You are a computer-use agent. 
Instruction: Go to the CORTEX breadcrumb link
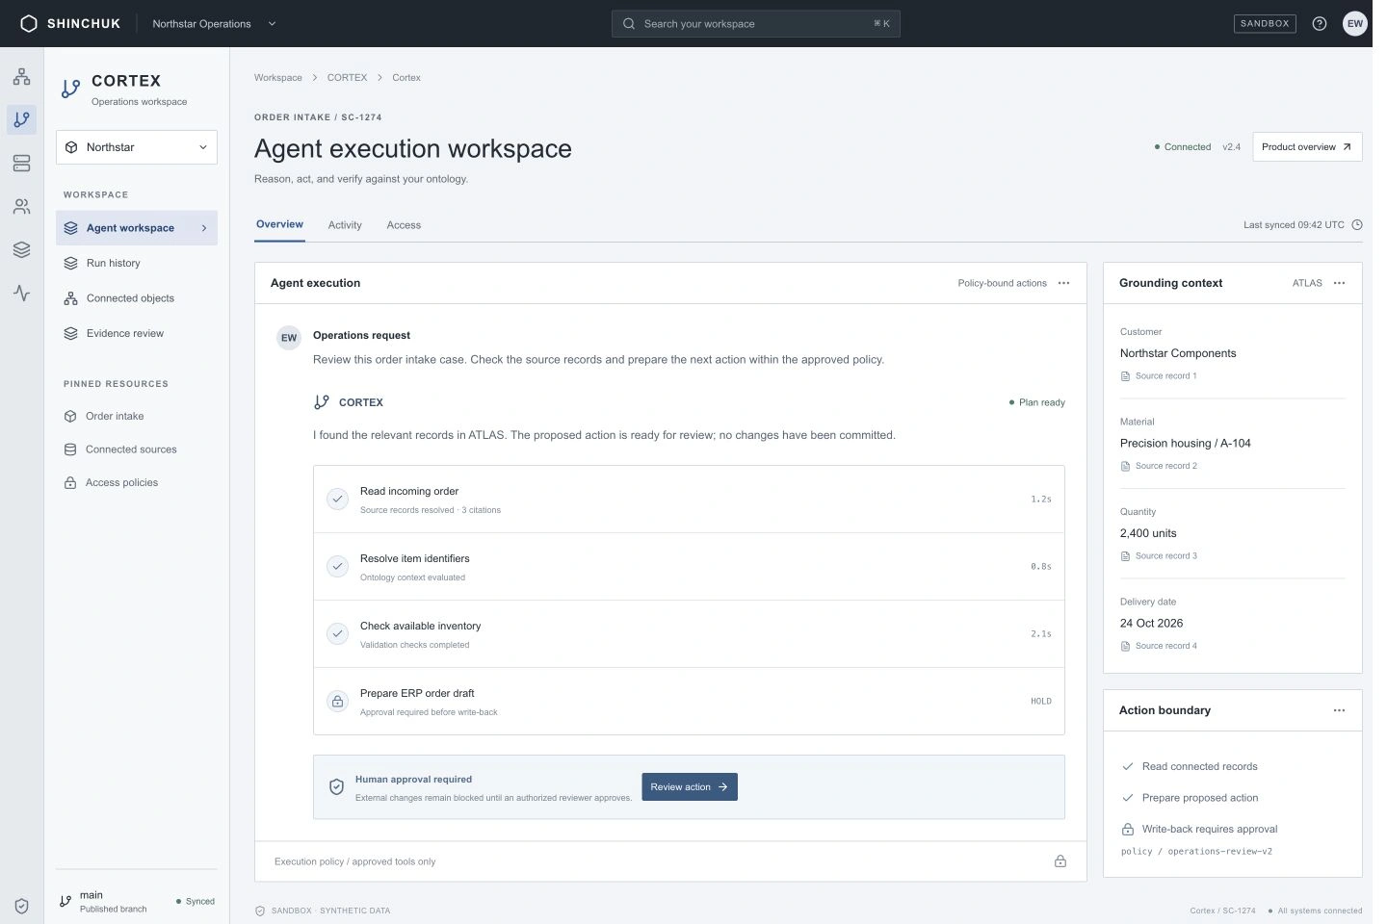pos(347,78)
